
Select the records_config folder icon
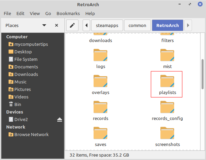167,107
